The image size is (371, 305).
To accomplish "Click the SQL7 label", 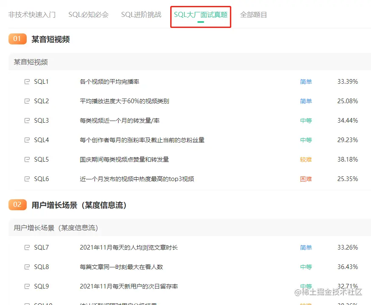I will 42,247.
